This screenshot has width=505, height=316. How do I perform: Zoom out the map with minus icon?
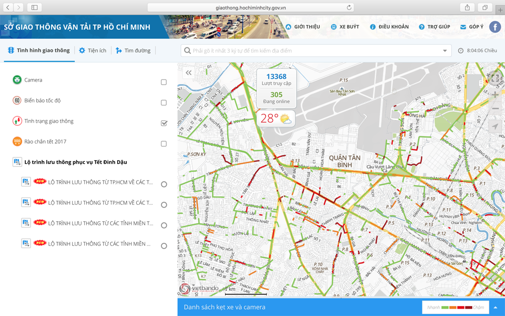point(495,108)
